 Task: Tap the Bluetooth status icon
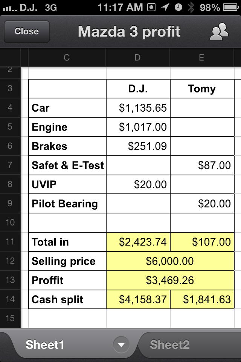click(x=191, y=8)
